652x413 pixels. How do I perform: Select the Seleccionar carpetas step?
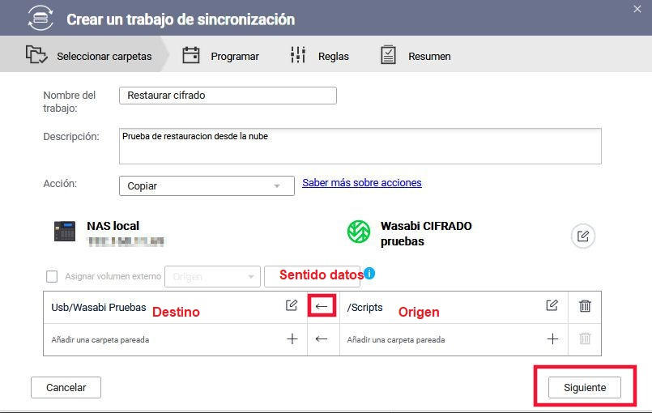[x=89, y=56]
